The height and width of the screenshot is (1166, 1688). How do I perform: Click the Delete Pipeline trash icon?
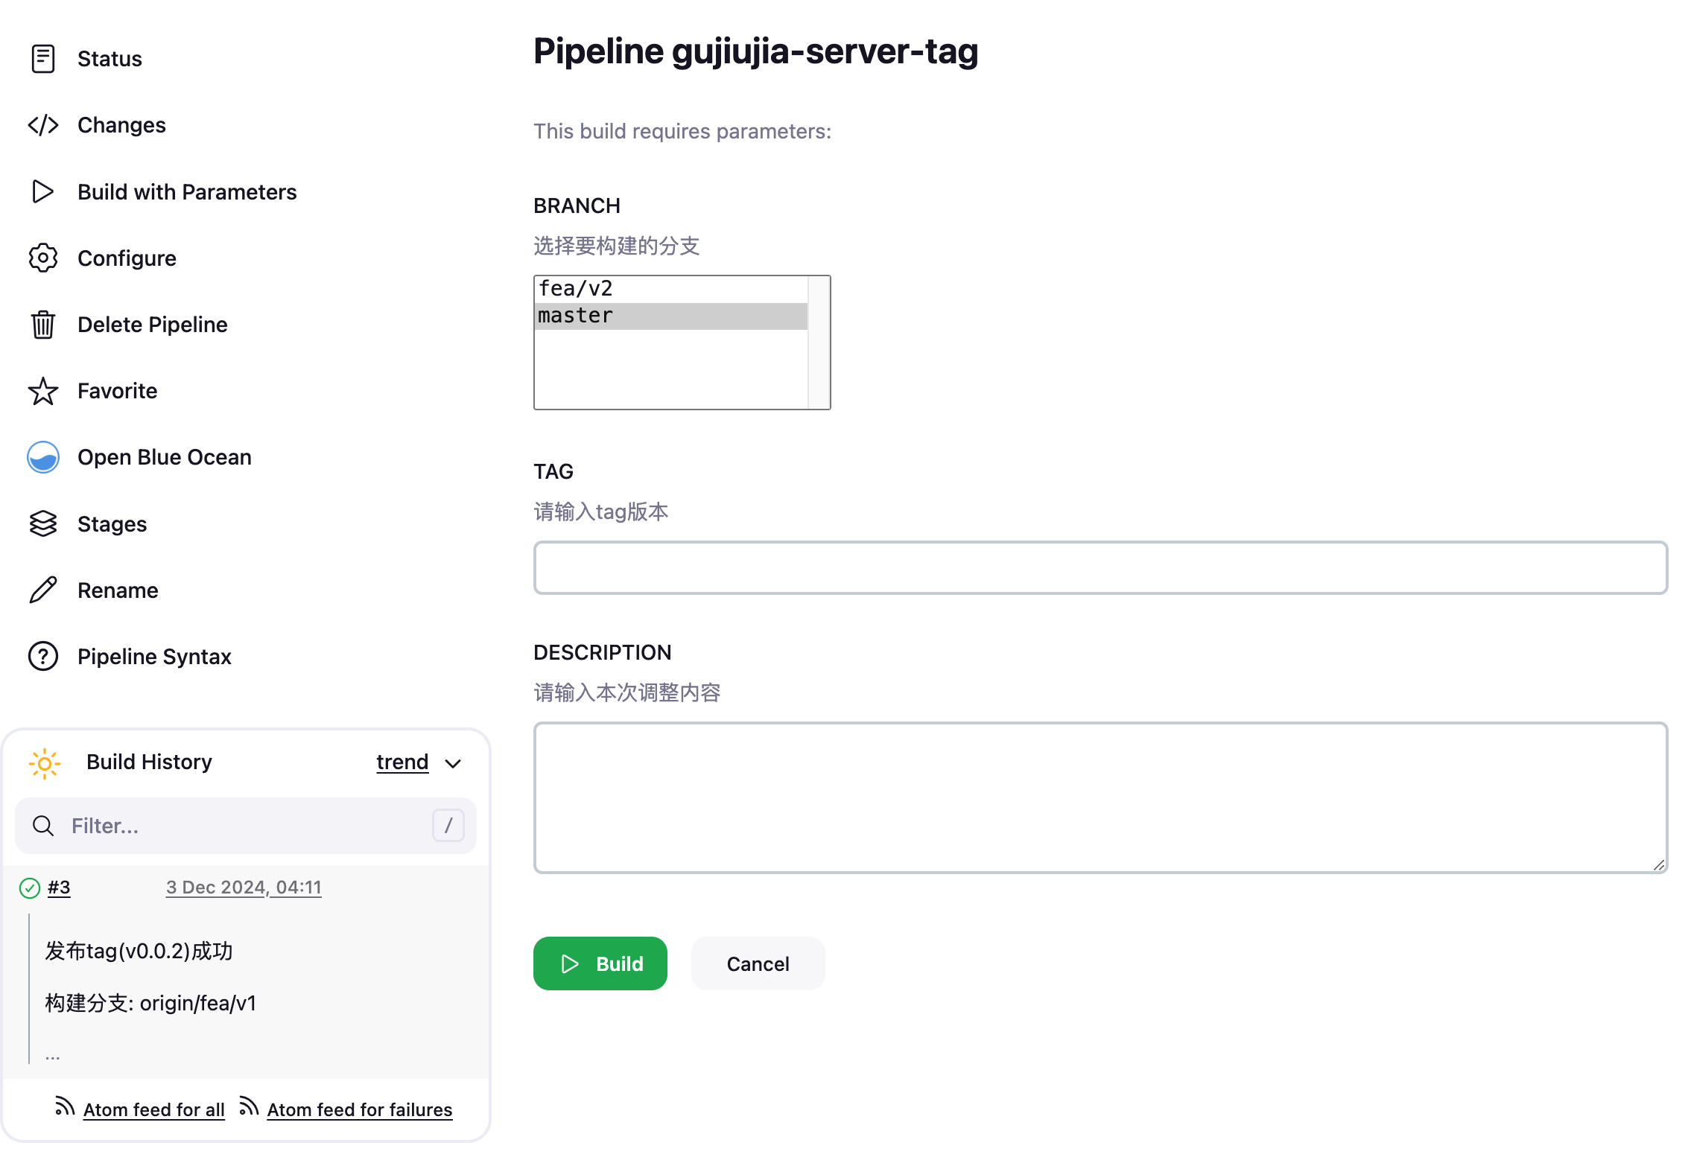click(x=43, y=325)
